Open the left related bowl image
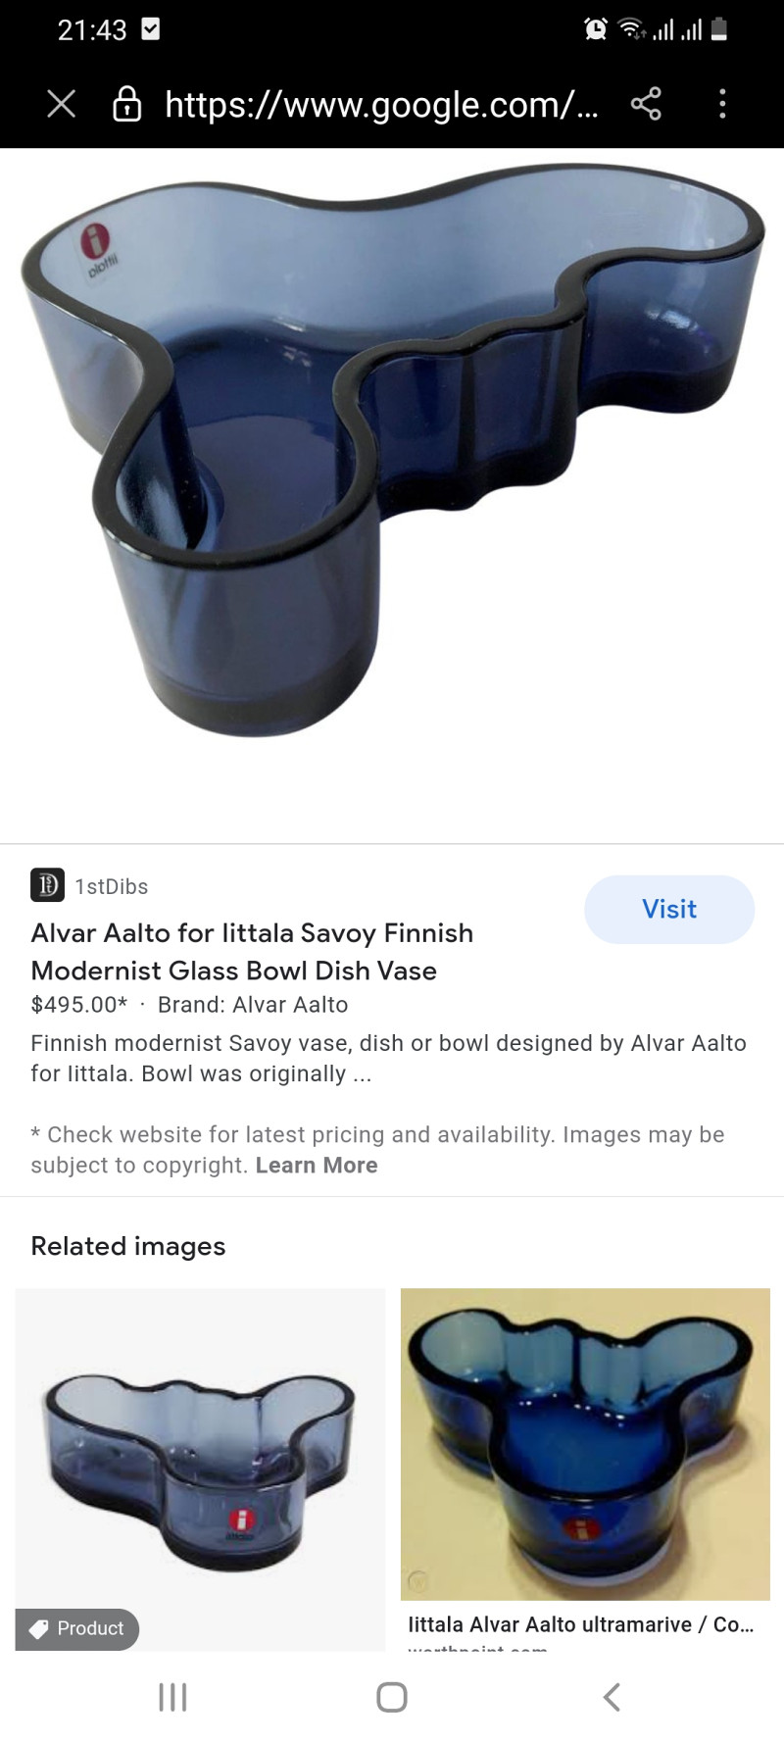 pos(200,1469)
